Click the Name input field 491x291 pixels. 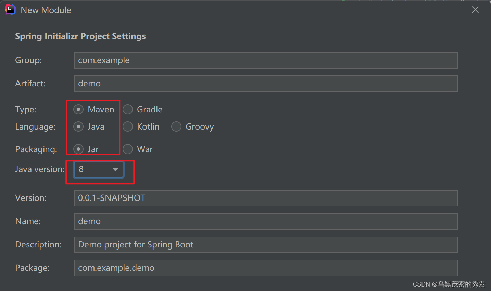[x=266, y=221]
